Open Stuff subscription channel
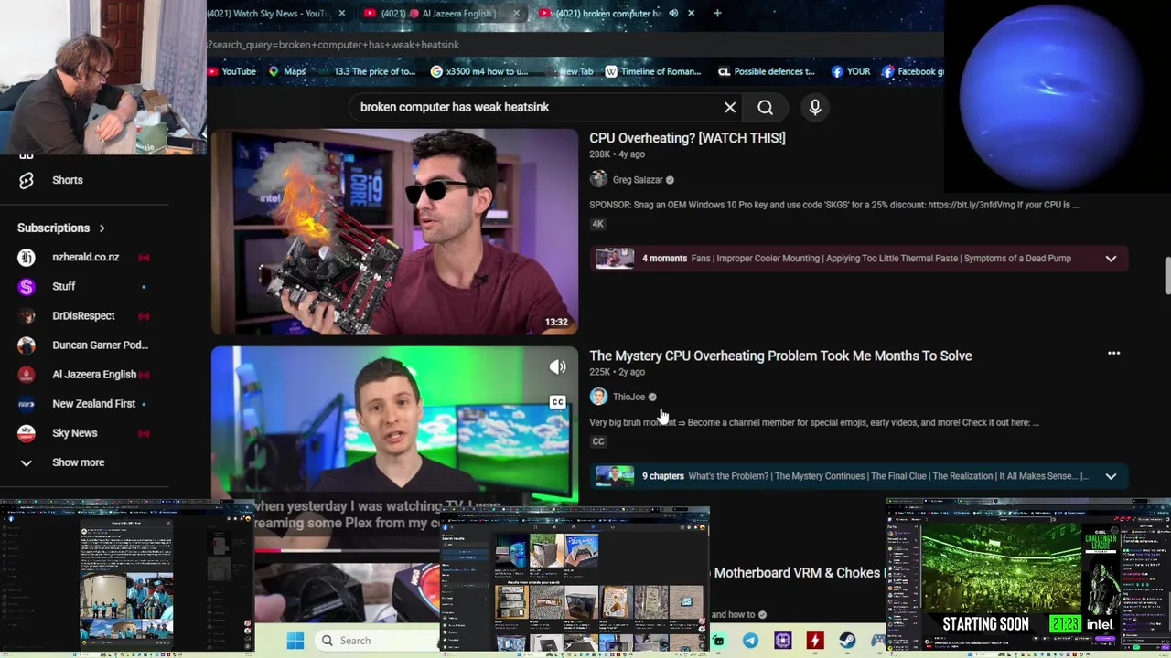Image resolution: width=1171 pixels, height=658 pixels. [63, 286]
